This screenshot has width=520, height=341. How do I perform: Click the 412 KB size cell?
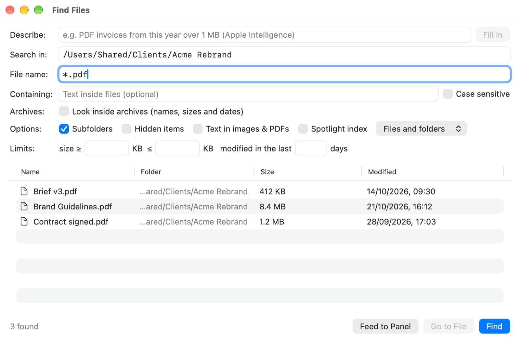click(x=272, y=191)
